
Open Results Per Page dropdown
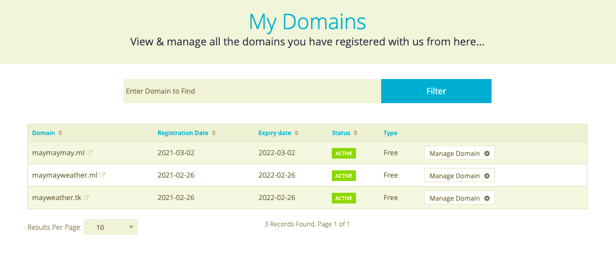tap(111, 227)
